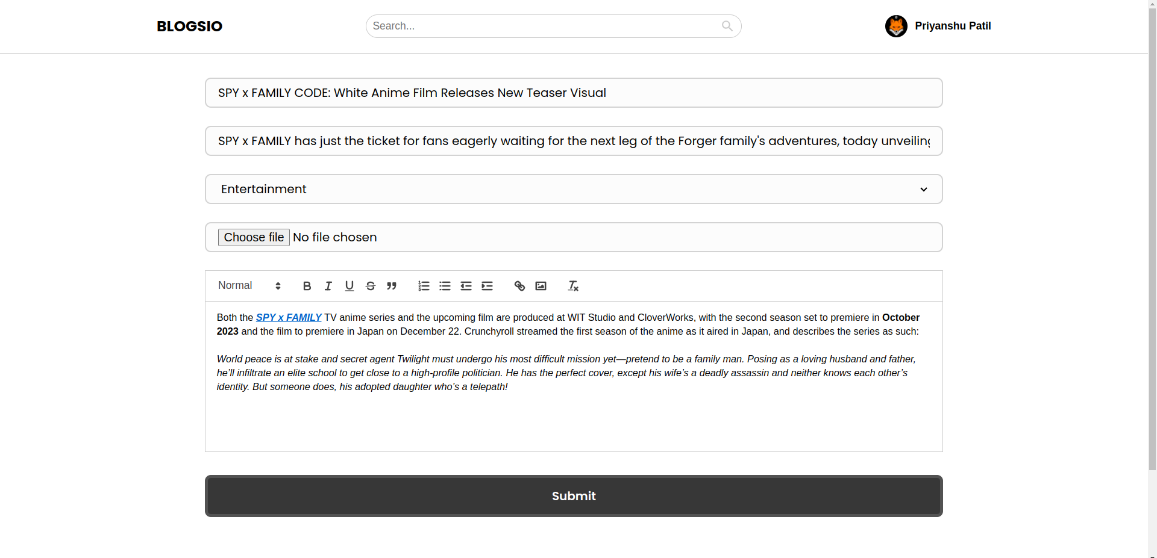Decrease indent of the paragraph
The height and width of the screenshot is (558, 1157).
(466, 286)
